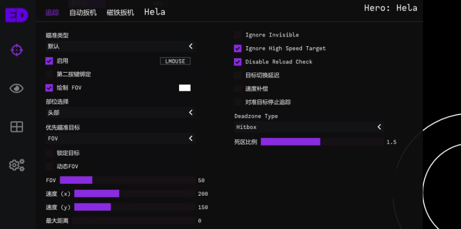The image size is (461, 229).
Task: Open the white 绘制 FOV color swatch
Action: 185,88
